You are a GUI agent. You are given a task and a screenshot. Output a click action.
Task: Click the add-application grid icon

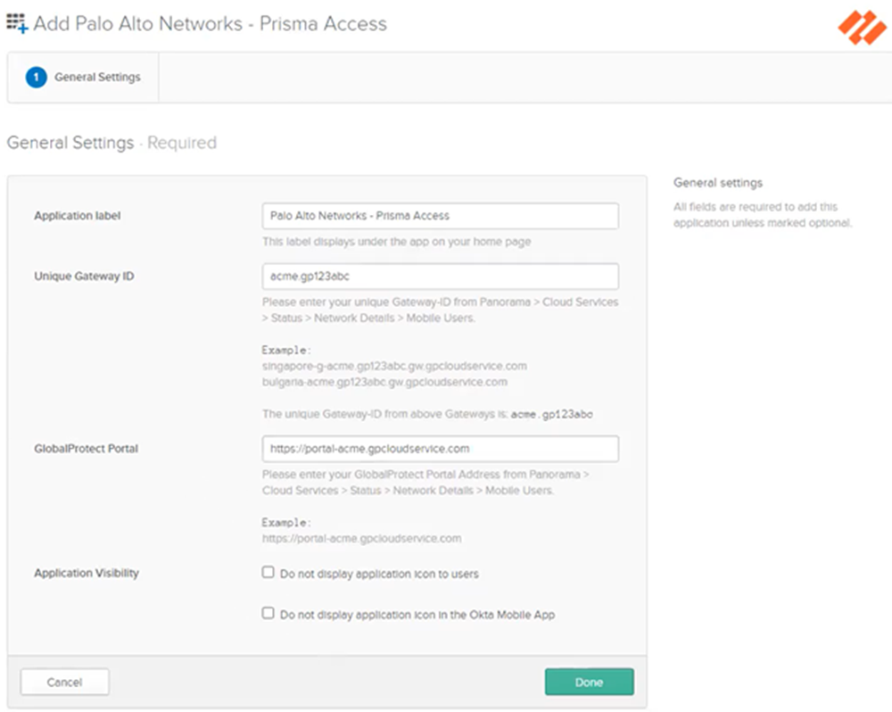[17, 24]
